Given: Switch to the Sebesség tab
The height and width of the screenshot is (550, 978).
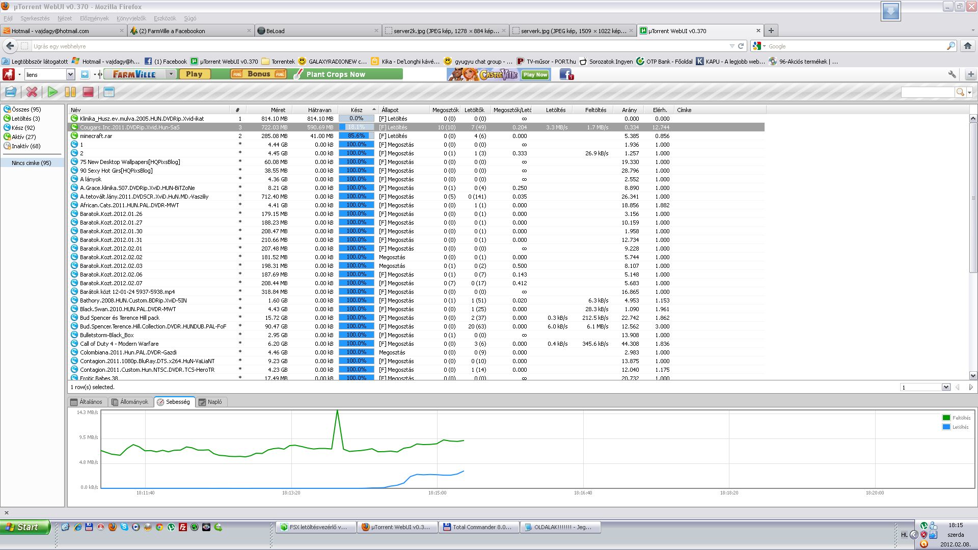Looking at the screenshot, I should (x=174, y=402).
